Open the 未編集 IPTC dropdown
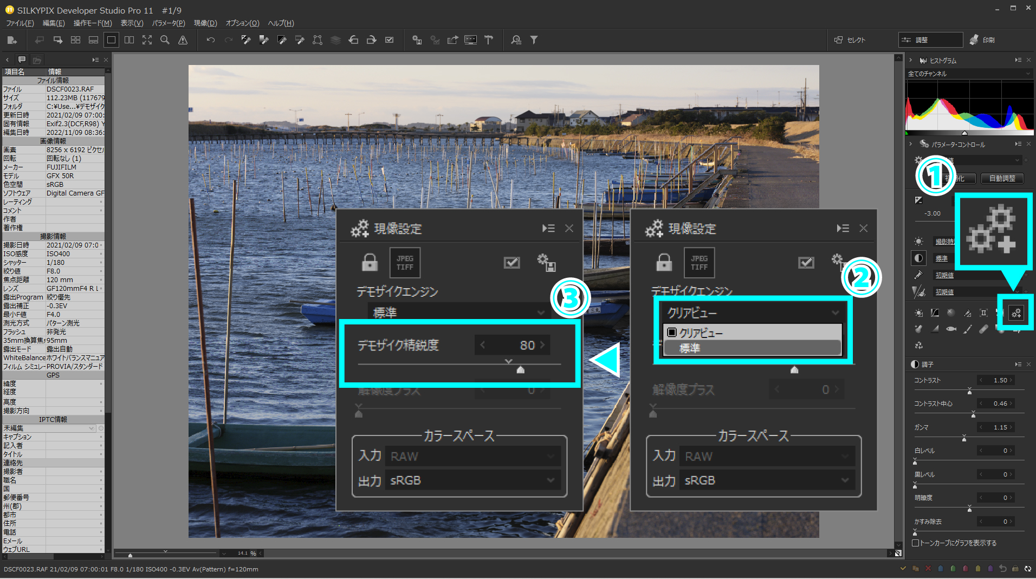Viewport: 1036px width, 579px height. (49, 428)
